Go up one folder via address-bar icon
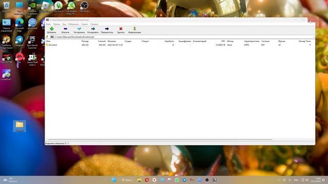This screenshot has height=184, width=328. point(47,37)
